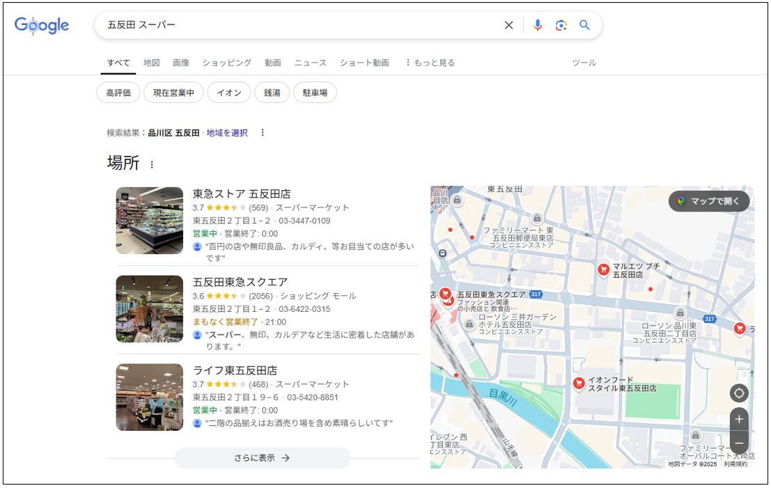Select the イオン filter chip
Image resolution: width=771 pixels, height=488 pixels.
coord(229,93)
